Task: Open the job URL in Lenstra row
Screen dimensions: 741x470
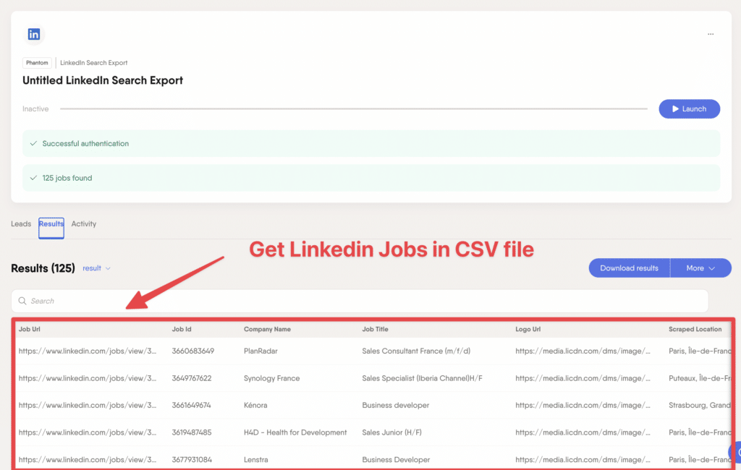Action: (88, 460)
